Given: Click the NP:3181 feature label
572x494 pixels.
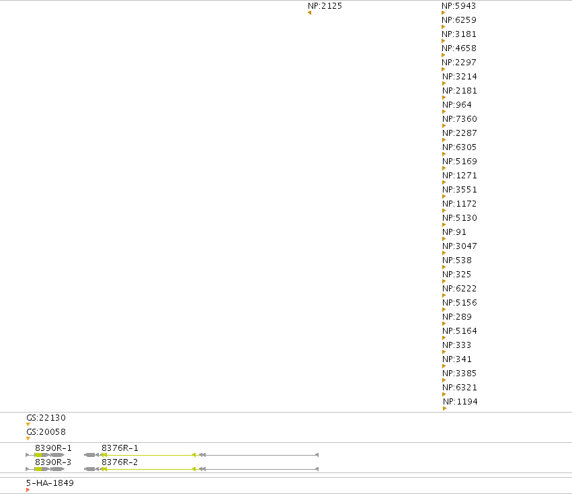Looking at the screenshot, I should (459, 34).
